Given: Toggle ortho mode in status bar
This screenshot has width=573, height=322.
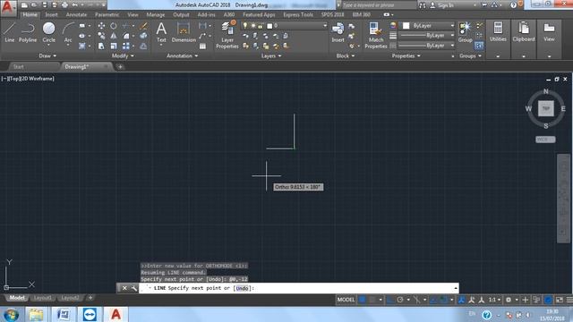Looking at the screenshot, I should 390,300.
